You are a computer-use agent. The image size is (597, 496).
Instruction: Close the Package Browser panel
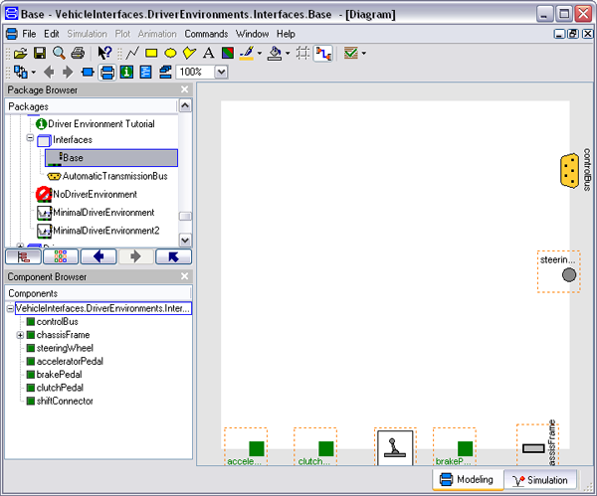(184, 89)
